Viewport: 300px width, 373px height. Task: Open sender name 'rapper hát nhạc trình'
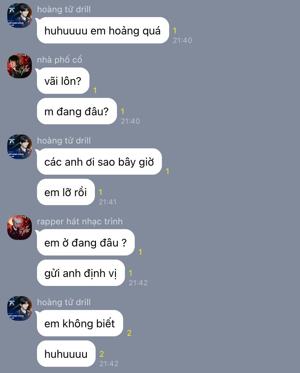[x=80, y=221]
